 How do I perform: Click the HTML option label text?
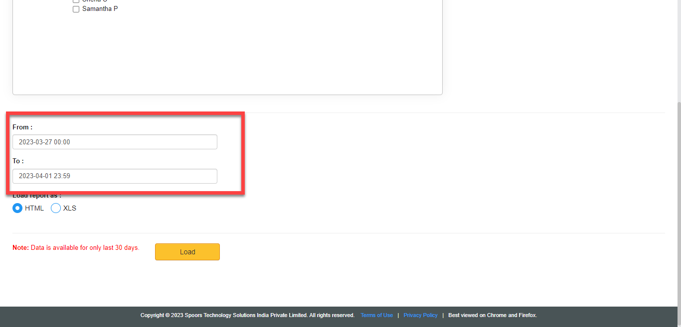pos(34,208)
